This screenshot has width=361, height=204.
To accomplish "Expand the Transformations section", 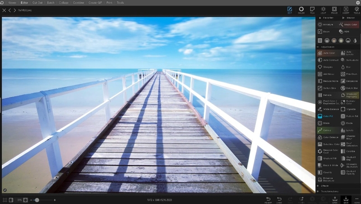I will pyautogui.click(x=318, y=191).
